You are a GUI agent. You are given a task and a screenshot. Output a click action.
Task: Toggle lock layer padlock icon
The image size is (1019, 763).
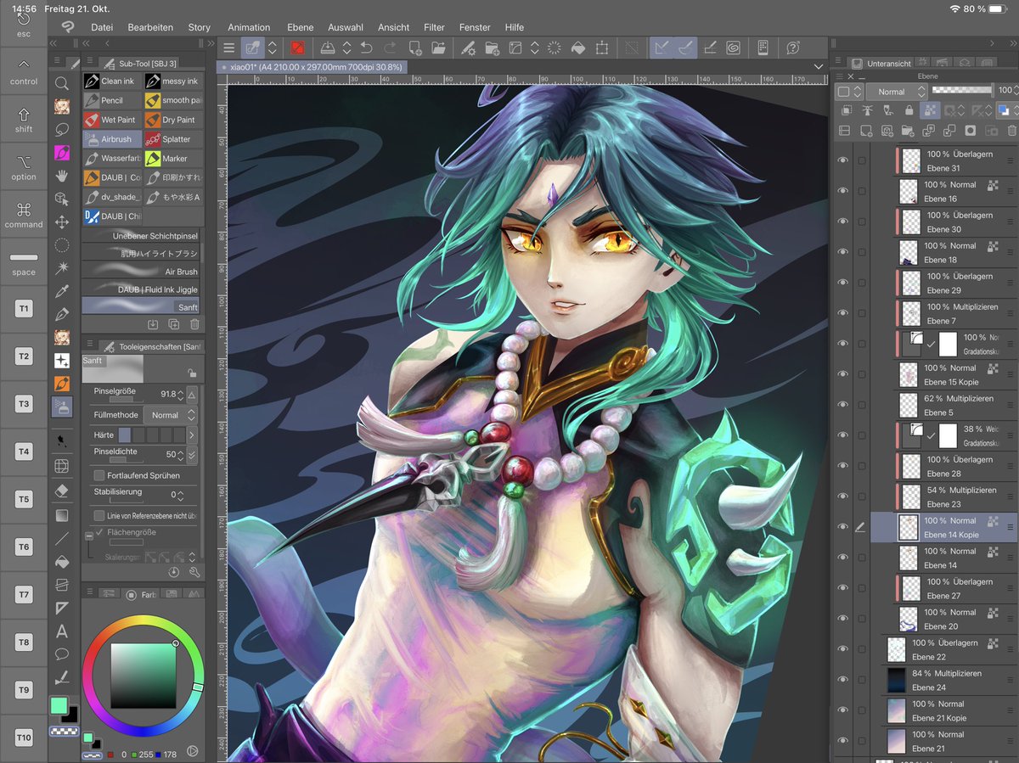coord(909,110)
